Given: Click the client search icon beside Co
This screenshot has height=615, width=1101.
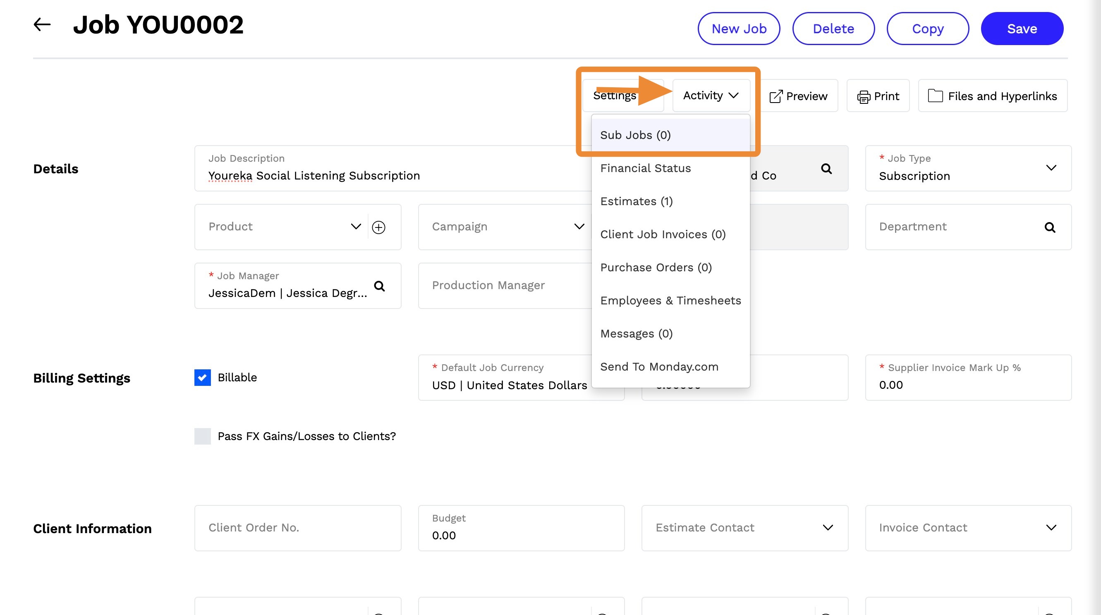Looking at the screenshot, I should (x=826, y=168).
